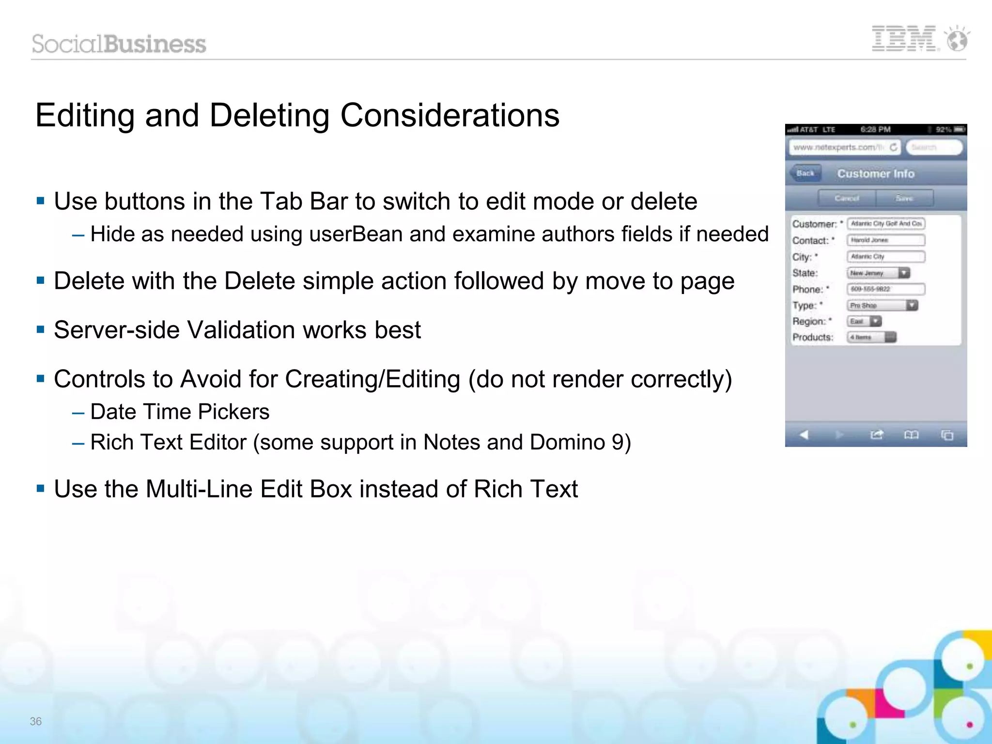Tap the bookmarks book icon

911,434
